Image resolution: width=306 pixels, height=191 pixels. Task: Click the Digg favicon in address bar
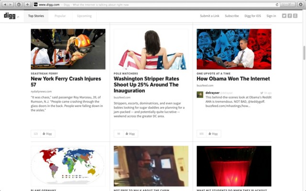[35, 4]
